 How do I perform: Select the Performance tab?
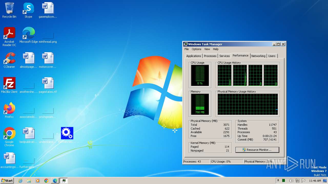pos(241,55)
